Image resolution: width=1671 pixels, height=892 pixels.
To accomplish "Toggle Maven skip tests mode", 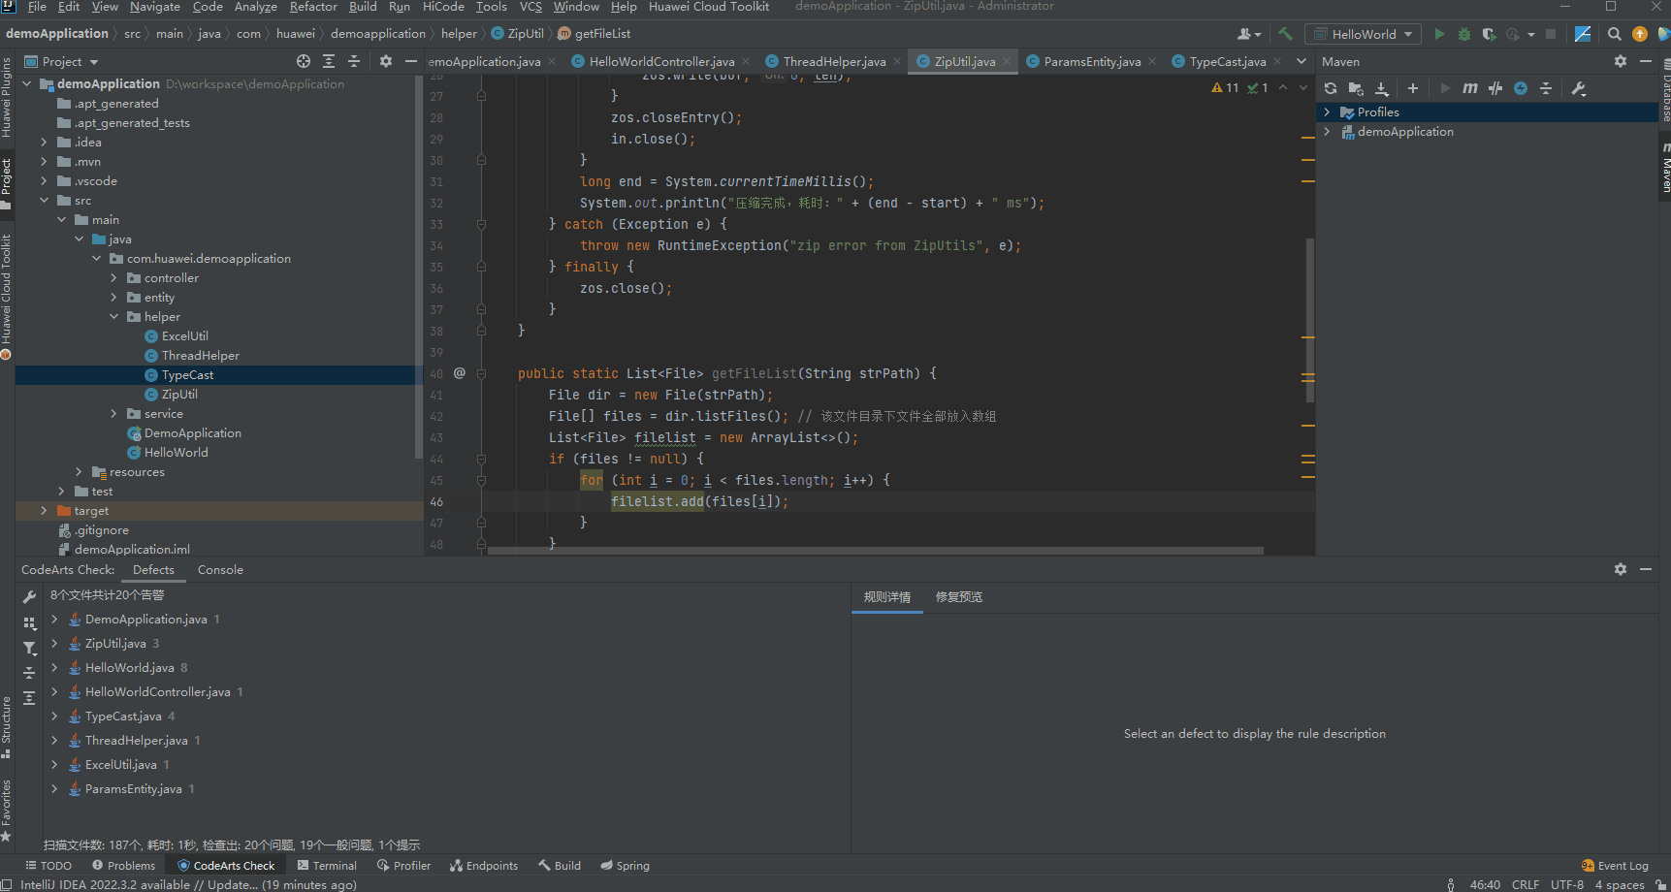I will coord(1521,88).
